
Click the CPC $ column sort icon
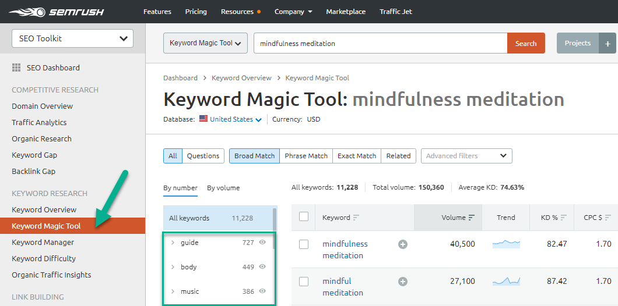(x=608, y=218)
